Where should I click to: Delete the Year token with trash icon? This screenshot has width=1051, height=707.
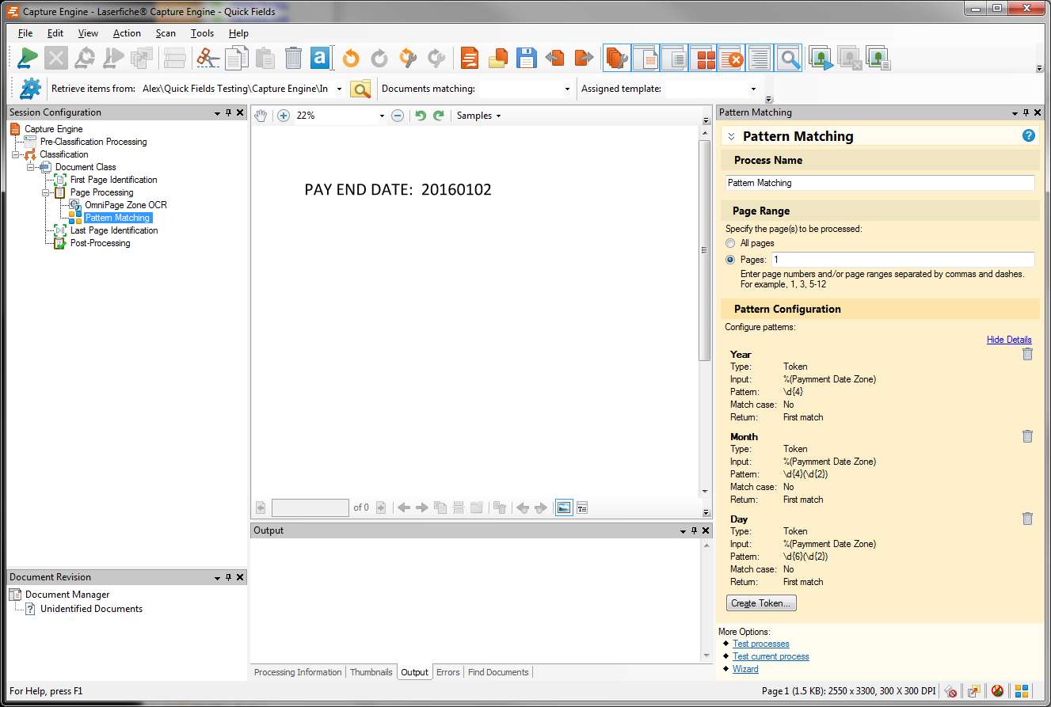[1027, 354]
